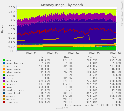Screen dimensions: 124x111
Task: Click the 'Last update' timestamp line
Action: 93,105
